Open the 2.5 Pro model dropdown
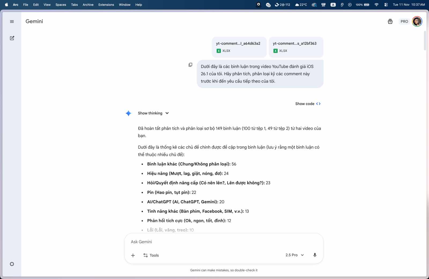 294,255
